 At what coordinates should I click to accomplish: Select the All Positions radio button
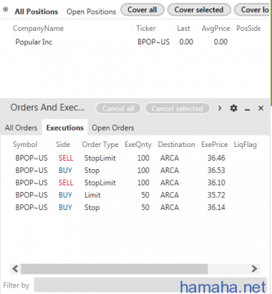[6, 9]
